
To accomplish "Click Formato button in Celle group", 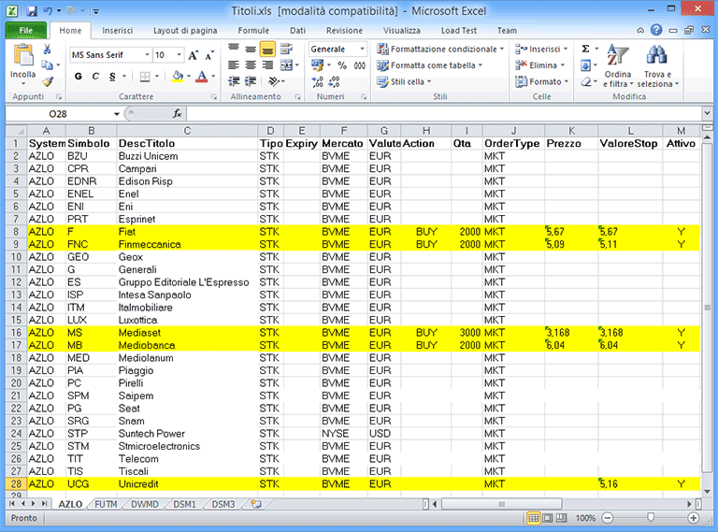I will coord(541,82).
